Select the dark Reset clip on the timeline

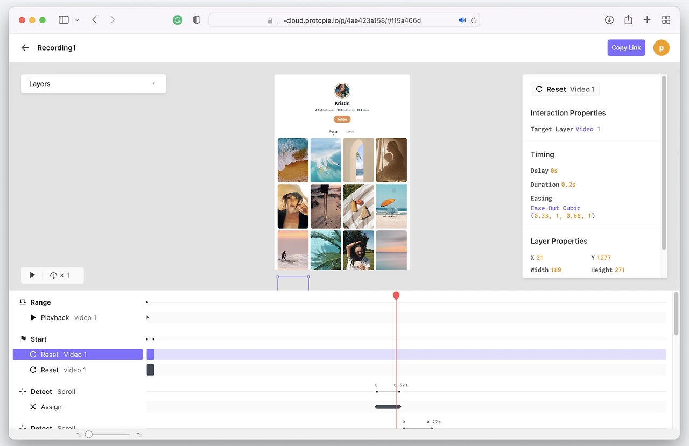coord(150,370)
